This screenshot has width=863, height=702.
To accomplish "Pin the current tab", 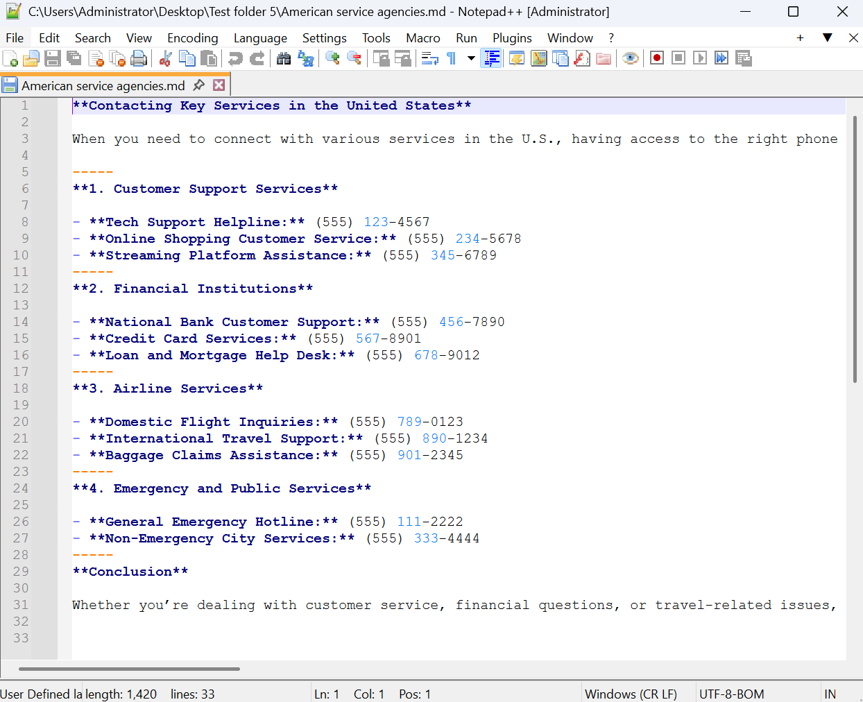I will 199,85.
